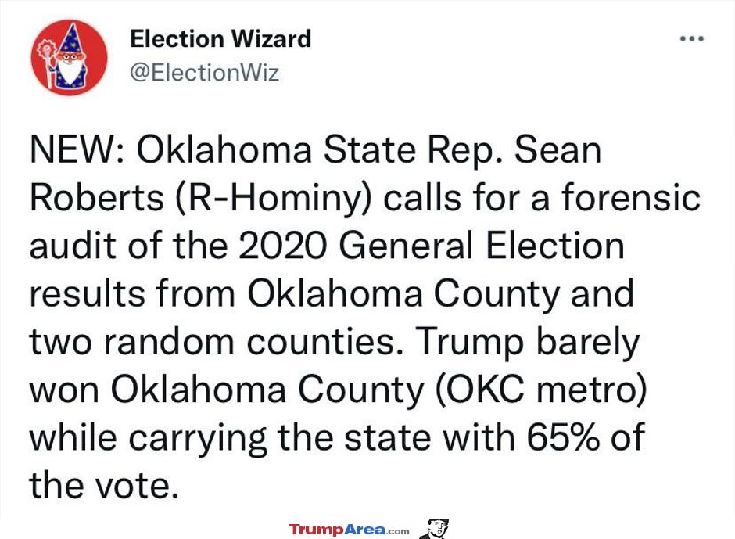This screenshot has height=539, width=735.
Task: Open the three-dot more options menu
Action: [692, 39]
